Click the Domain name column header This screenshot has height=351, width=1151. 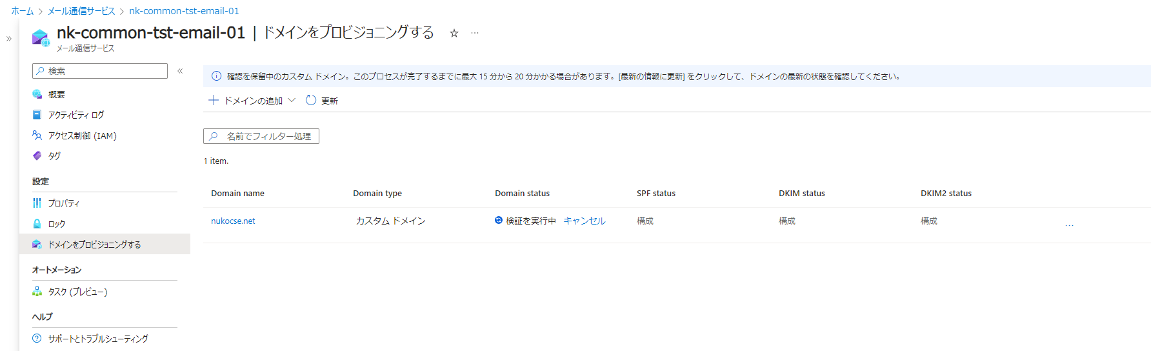[x=237, y=193]
